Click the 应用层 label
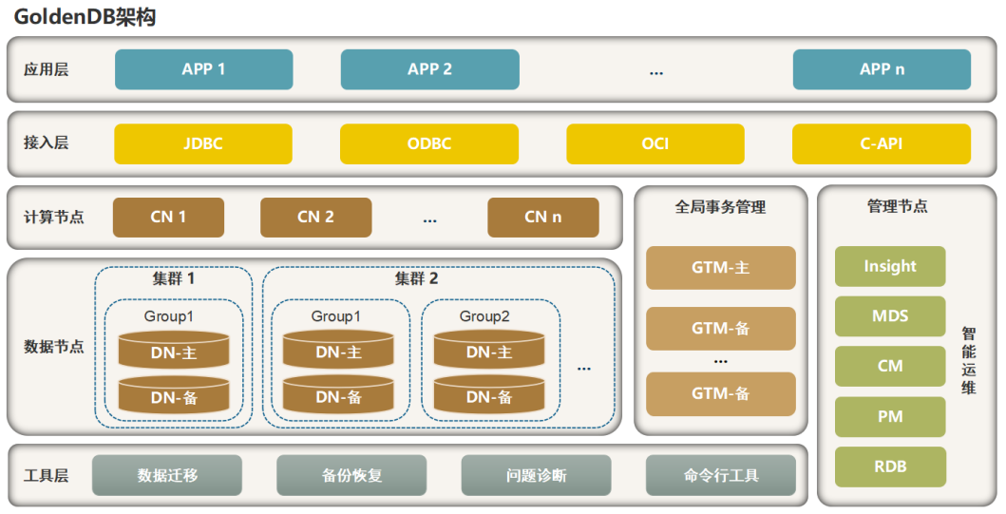 click(x=47, y=69)
